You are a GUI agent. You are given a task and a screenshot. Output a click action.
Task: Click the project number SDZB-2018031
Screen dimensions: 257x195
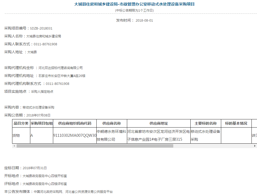tap(39, 28)
